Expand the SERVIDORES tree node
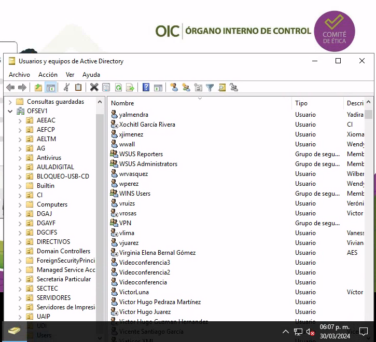Screen dimensions: 376x342 pos(20,298)
